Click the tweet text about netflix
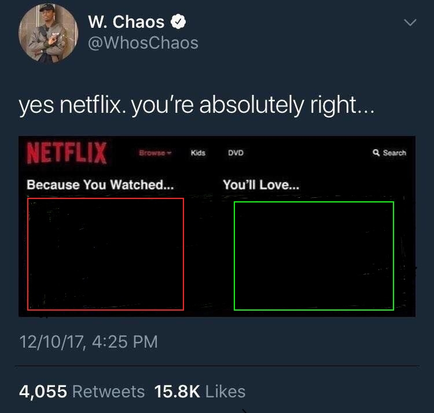434x413 pixels. pos(197,105)
